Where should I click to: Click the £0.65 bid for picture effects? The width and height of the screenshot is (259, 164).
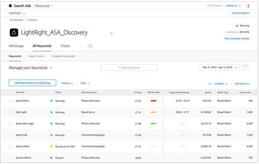tap(138, 158)
